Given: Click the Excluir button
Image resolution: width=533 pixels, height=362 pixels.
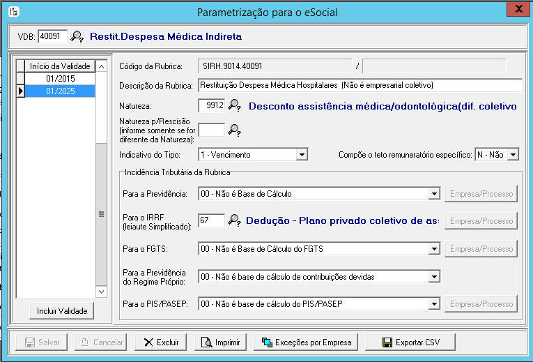Looking at the screenshot, I should [161, 342].
